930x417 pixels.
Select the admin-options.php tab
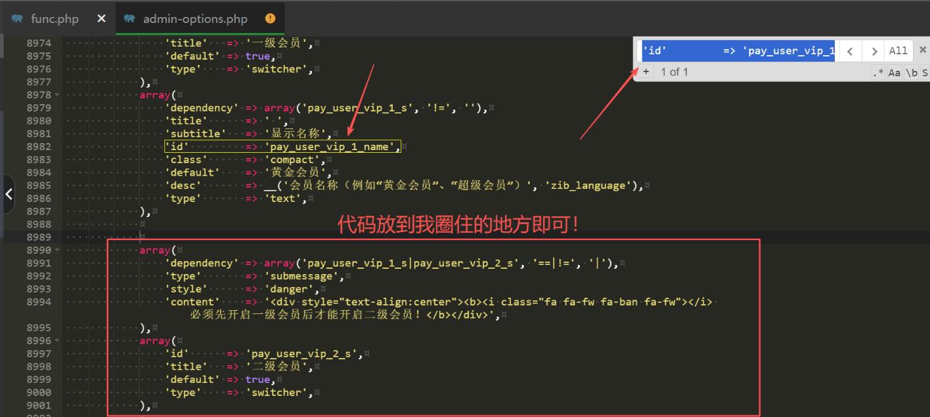(x=194, y=18)
